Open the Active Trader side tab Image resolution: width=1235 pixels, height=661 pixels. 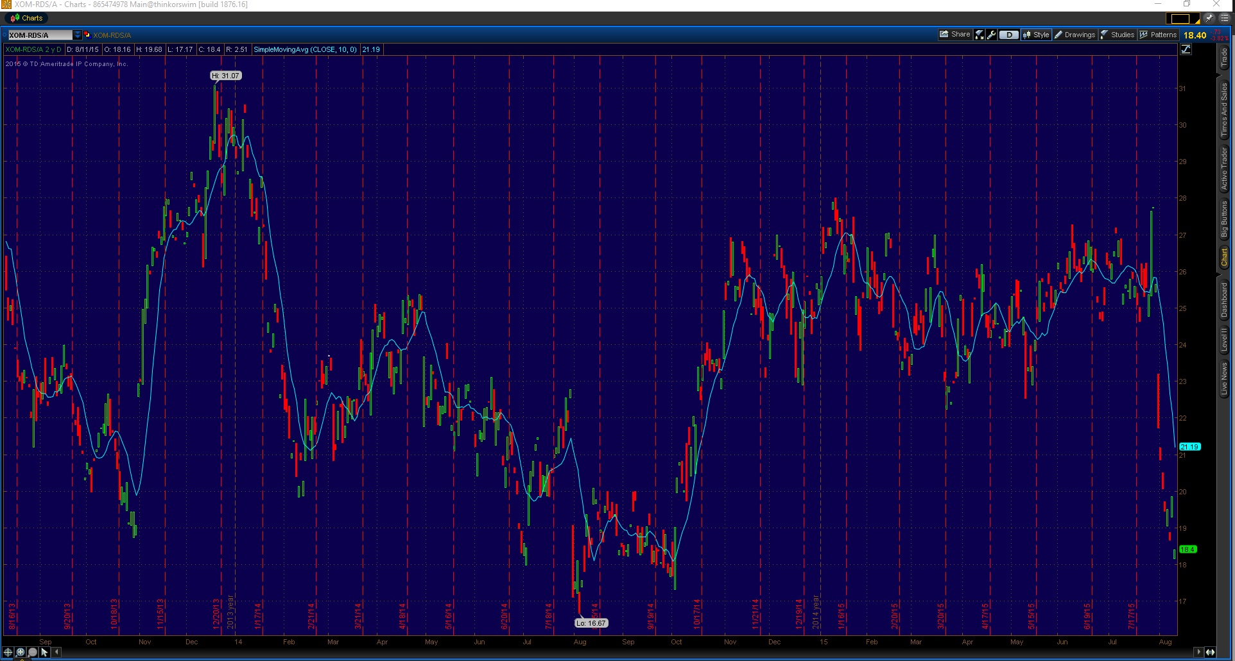pyautogui.click(x=1224, y=168)
